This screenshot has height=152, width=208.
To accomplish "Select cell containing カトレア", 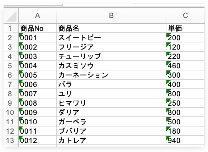I will pyautogui.click(x=111, y=140).
